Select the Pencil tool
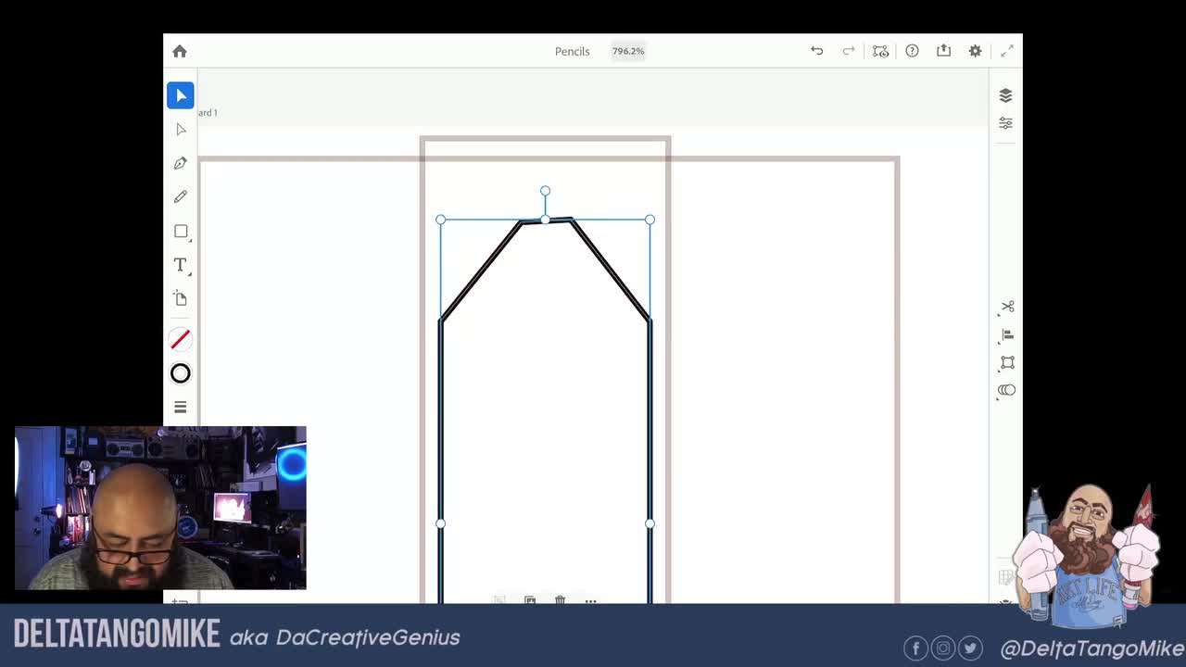1186x667 pixels. point(181,196)
